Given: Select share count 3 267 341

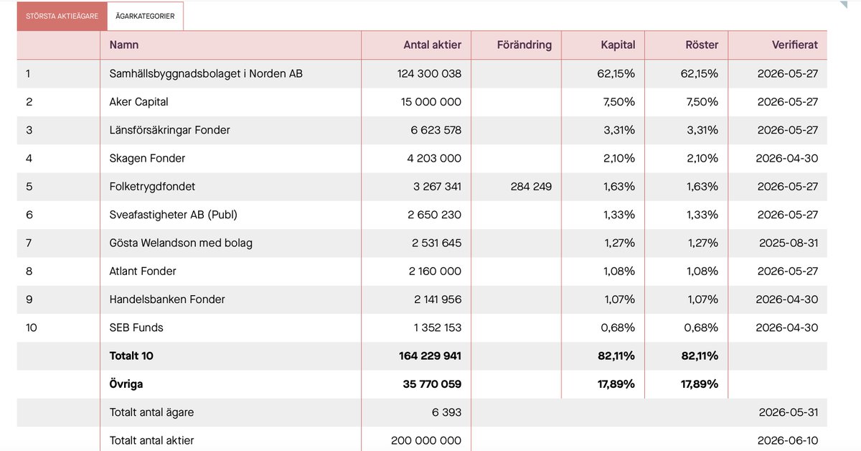Looking at the screenshot, I should pos(437,187).
